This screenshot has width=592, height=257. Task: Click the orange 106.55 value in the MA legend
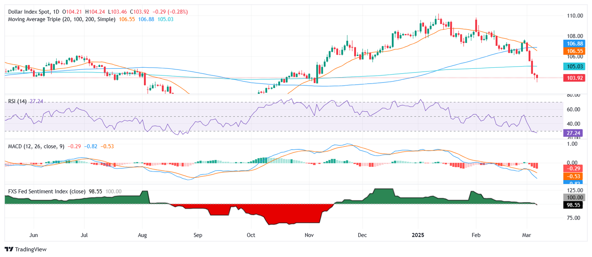pyautogui.click(x=127, y=19)
